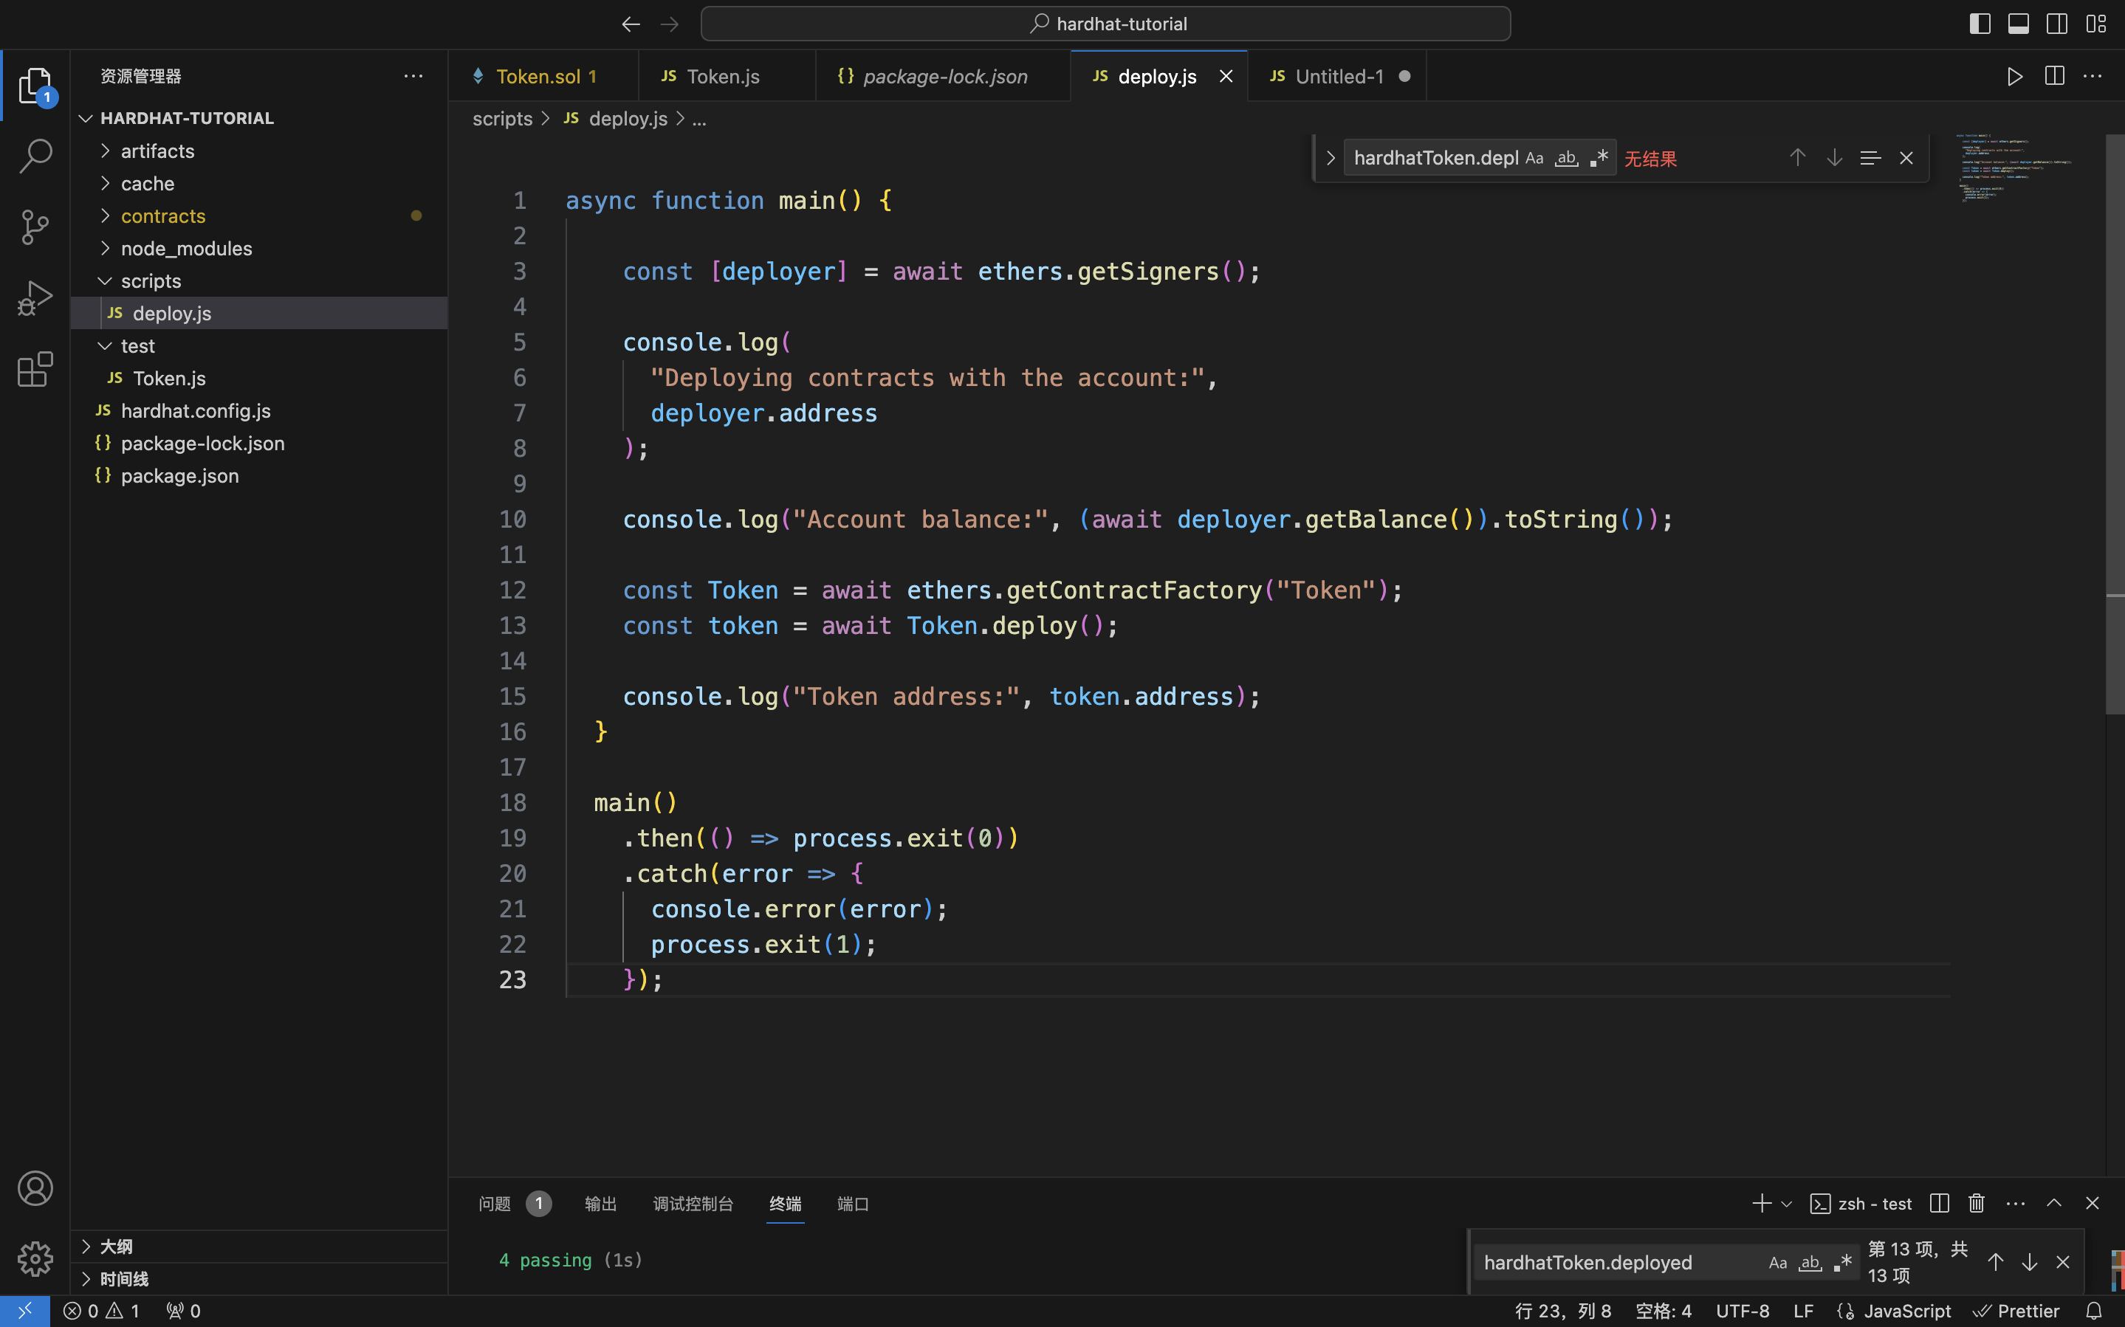
Task: Go to previous terminal find match
Action: coord(1995,1262)
